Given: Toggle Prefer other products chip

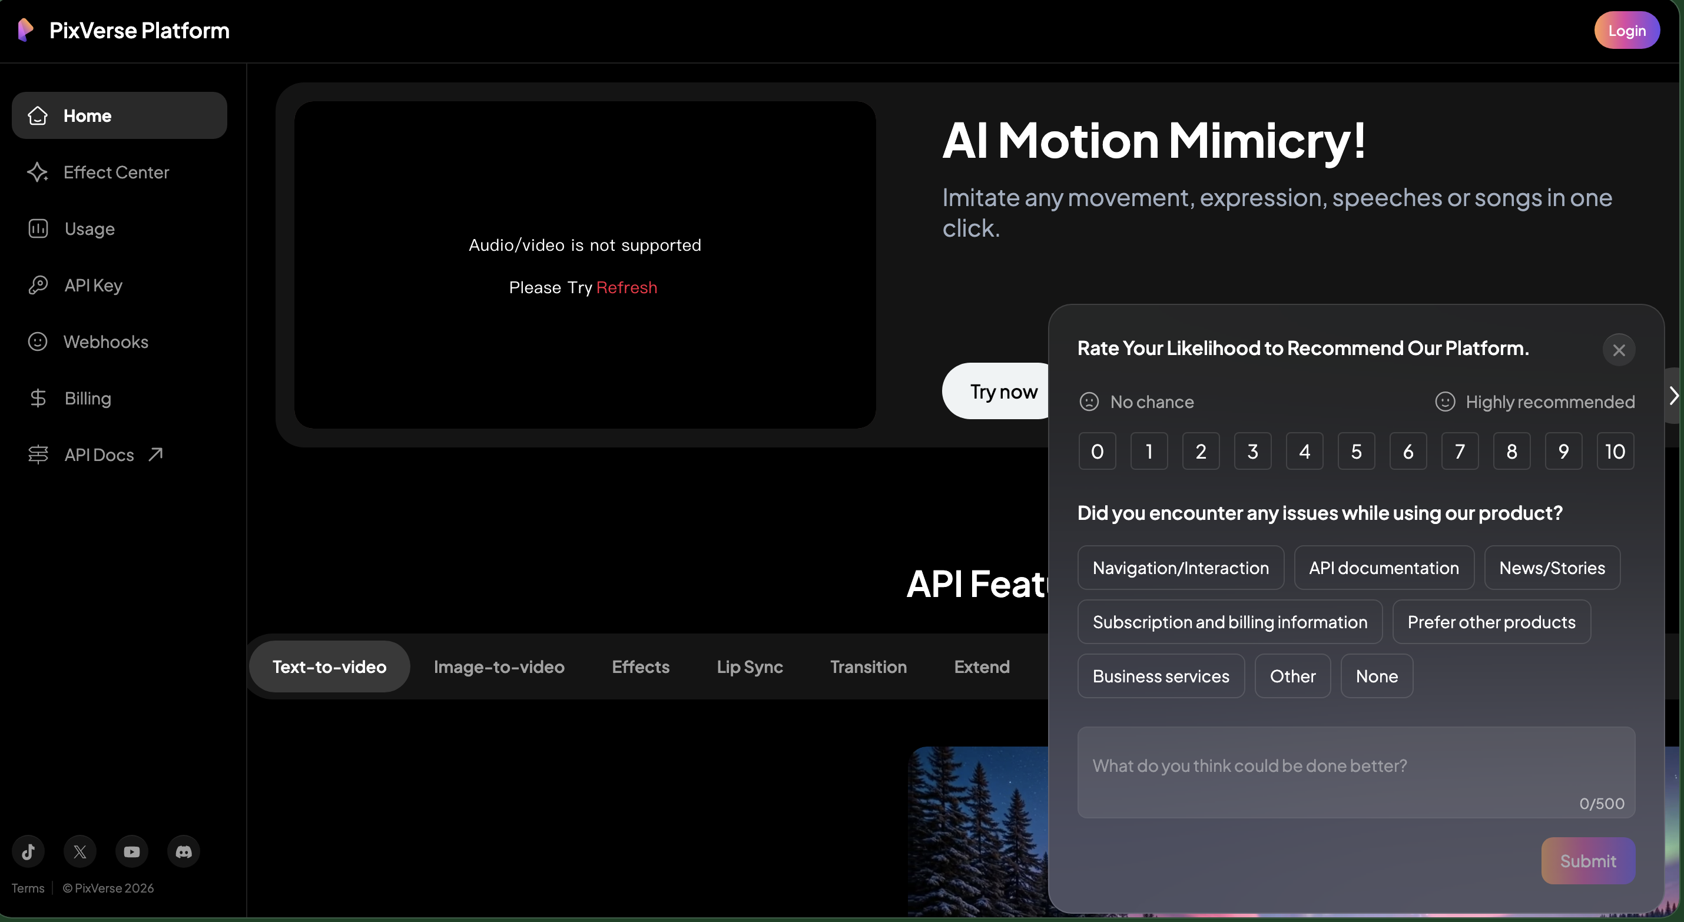Looking at the screenshot, I should coord(1491,622).
